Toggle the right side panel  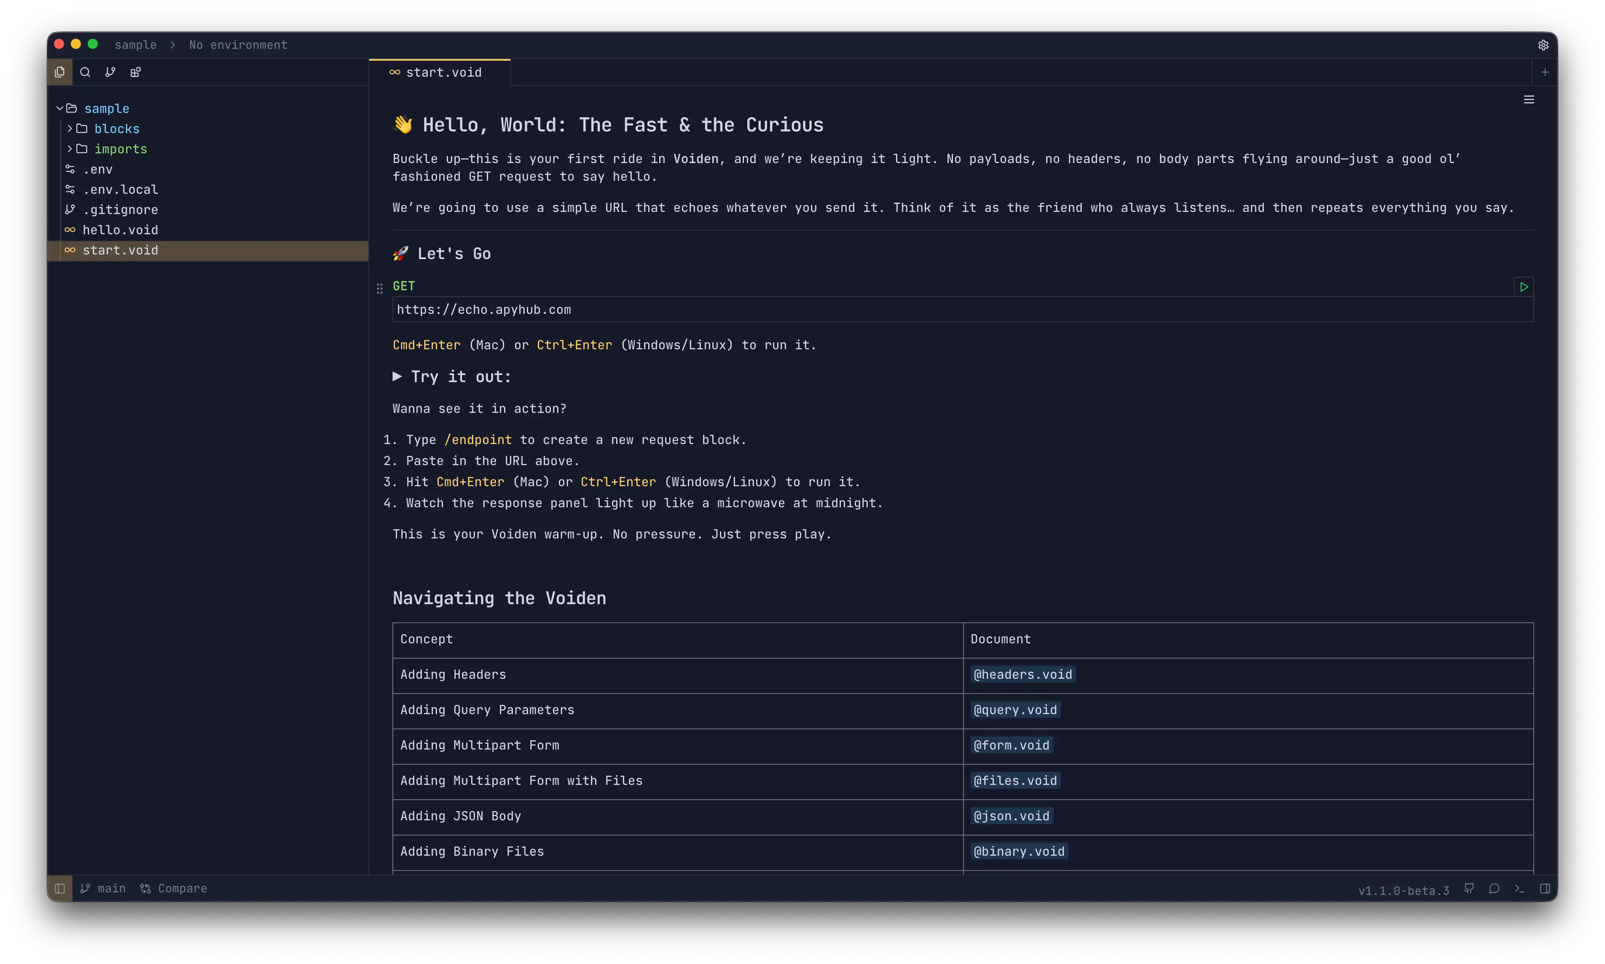click(x=1545, y=888)
